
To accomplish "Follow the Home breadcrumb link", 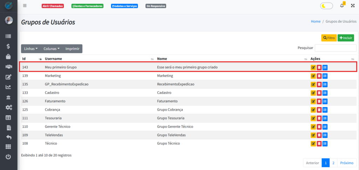I will coord(316,21).
